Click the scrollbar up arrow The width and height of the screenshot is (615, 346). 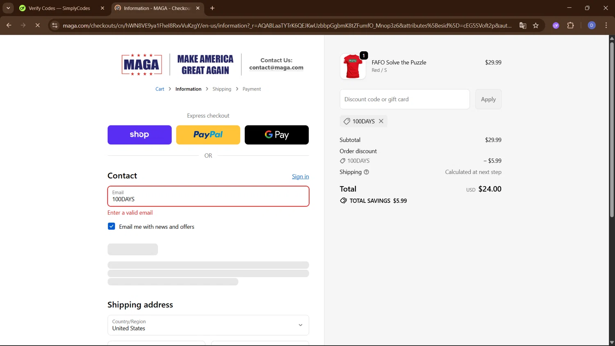[612, 38]
